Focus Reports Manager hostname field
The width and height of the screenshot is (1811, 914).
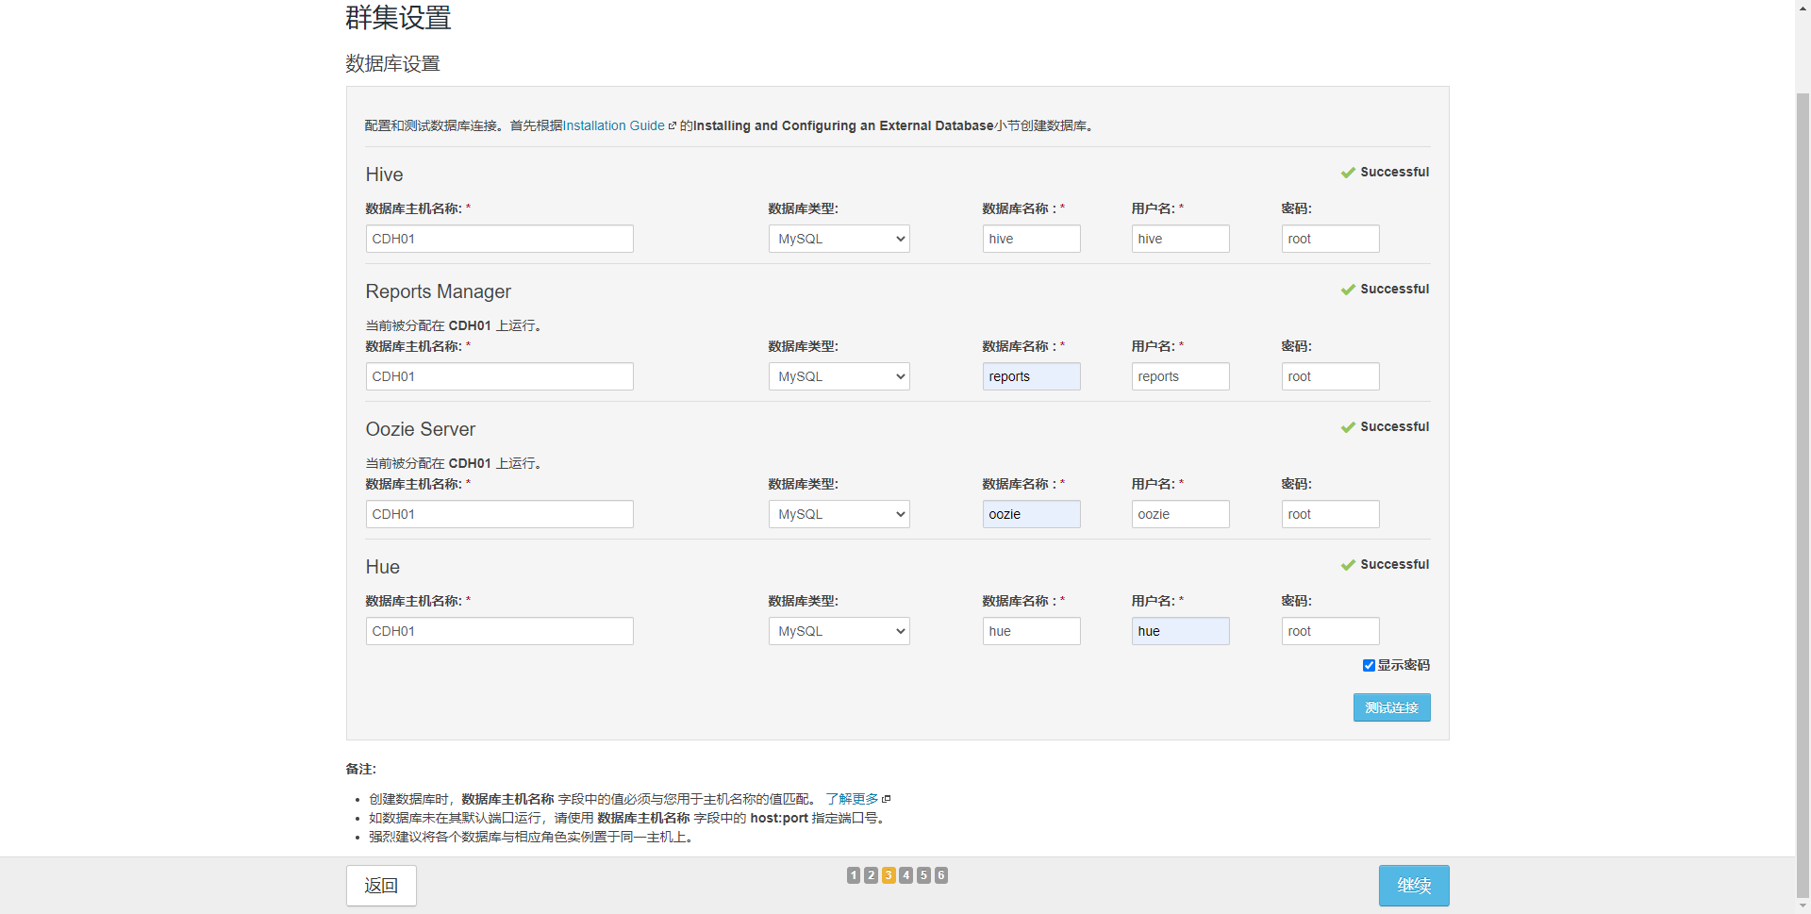coord(499,376)
